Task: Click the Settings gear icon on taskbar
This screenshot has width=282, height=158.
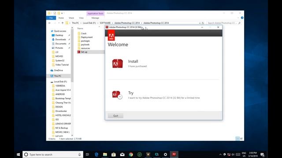Action: tap(166, 154)
